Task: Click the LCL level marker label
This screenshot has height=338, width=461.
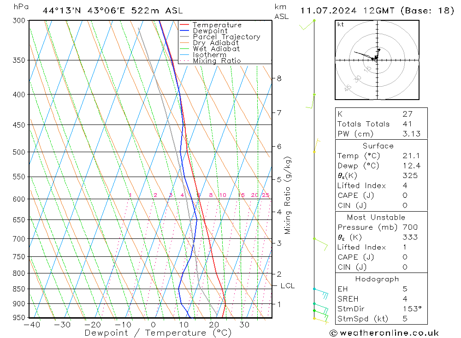Action: click(x=287, y=285)
